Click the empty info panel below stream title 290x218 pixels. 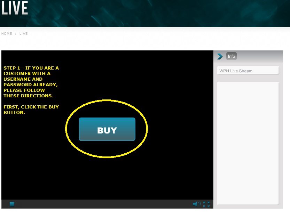pyautogui.click(x=248, y=143)
